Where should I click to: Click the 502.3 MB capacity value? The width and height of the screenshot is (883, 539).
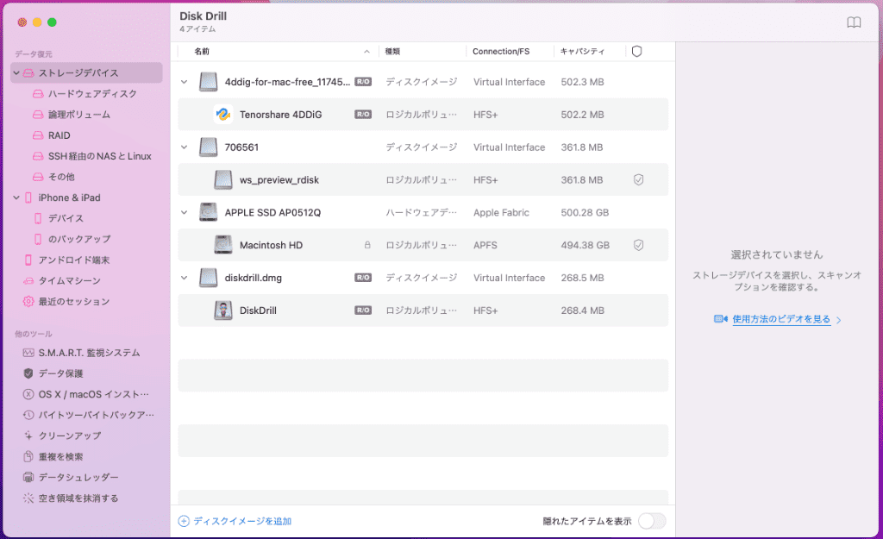click(582, 82)
